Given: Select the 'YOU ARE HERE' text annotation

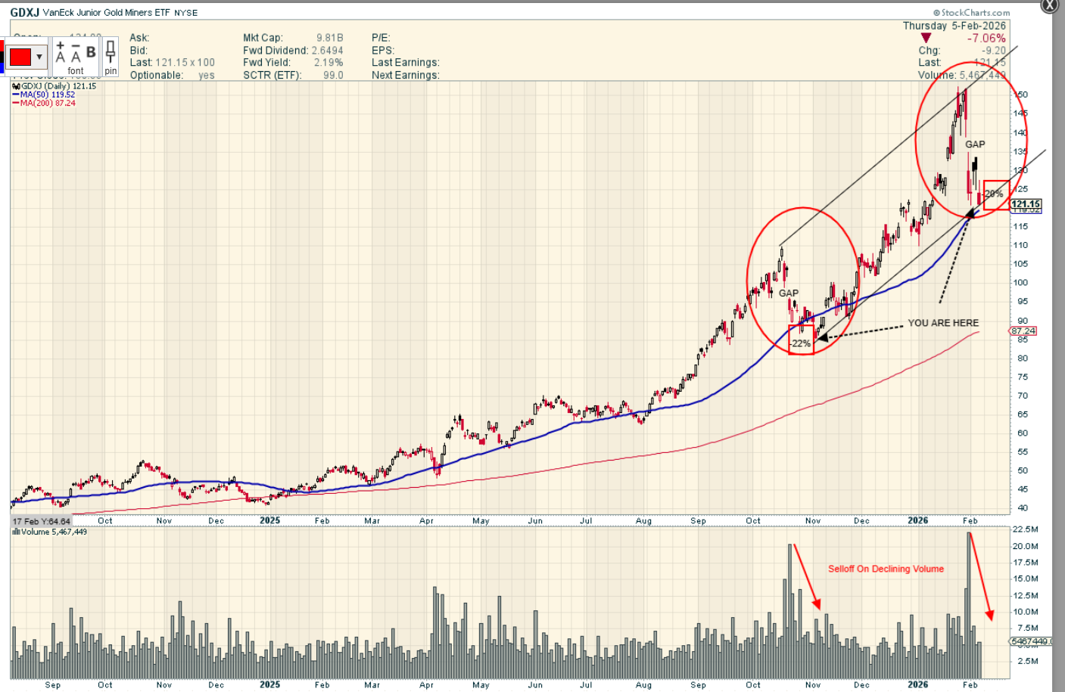Looking at the screenshot, I should pos(942,323).
